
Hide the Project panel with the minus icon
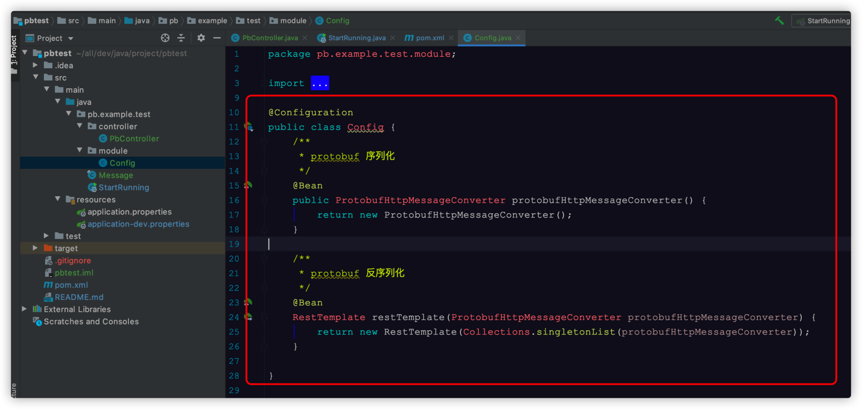coord(217,38)
